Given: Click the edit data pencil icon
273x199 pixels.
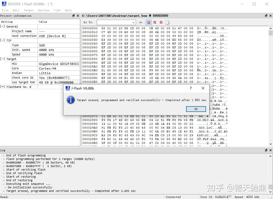Looking at the screenshot, I should pos(168,22).
